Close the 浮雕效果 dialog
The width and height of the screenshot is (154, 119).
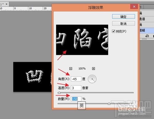click(x=134, y=6)
